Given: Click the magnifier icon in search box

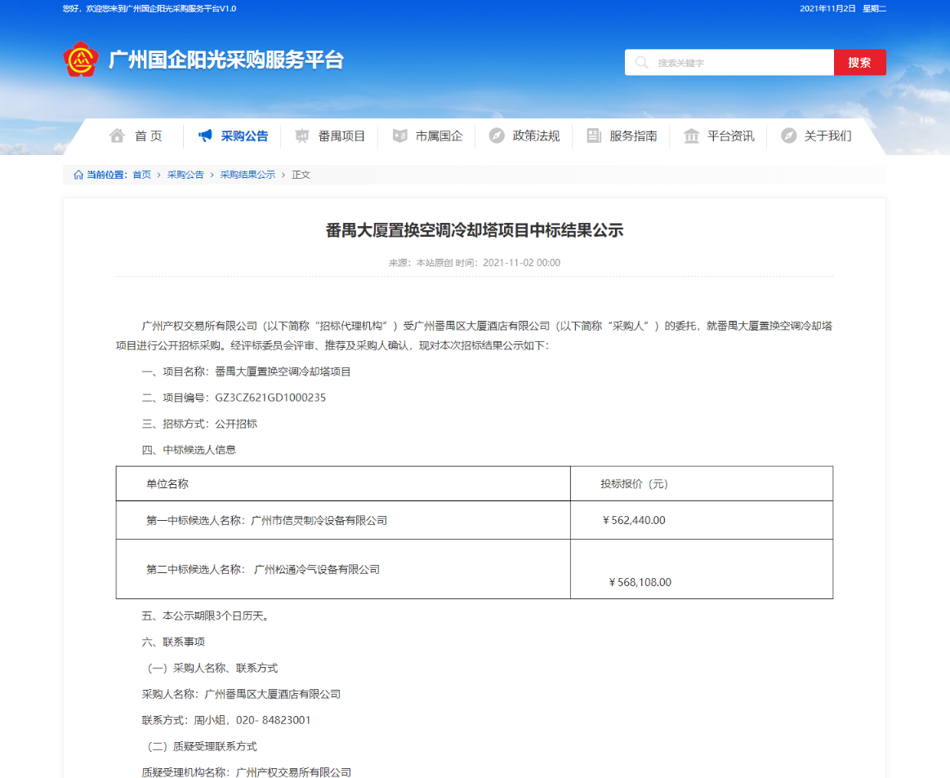Looking at the screenshot, I should pos(641,62).
